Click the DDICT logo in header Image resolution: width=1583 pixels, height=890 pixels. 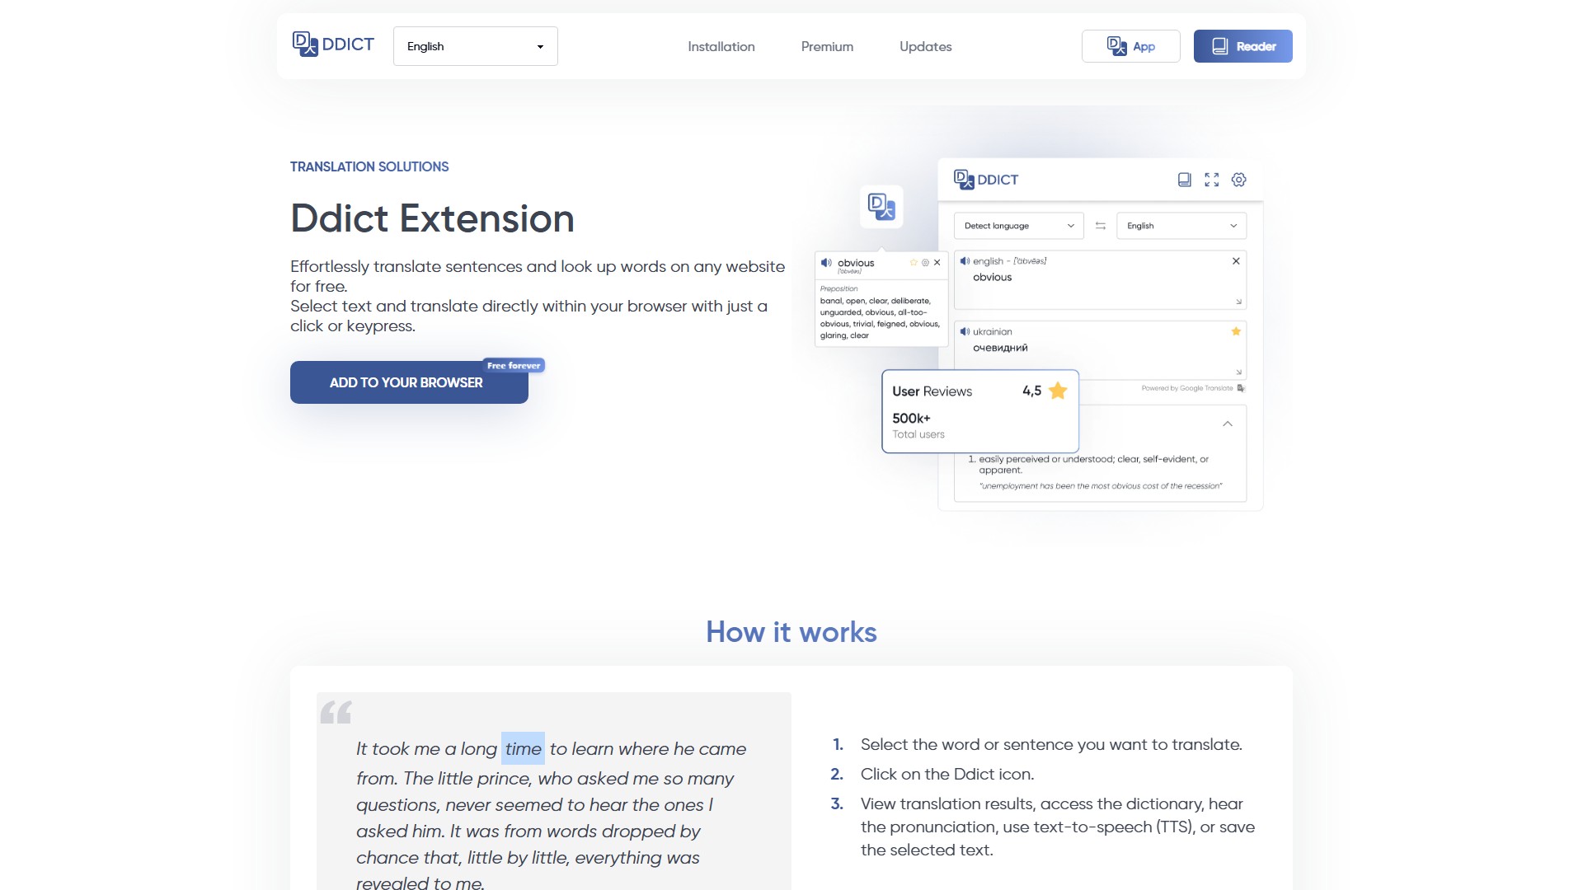tap(333, 44)
